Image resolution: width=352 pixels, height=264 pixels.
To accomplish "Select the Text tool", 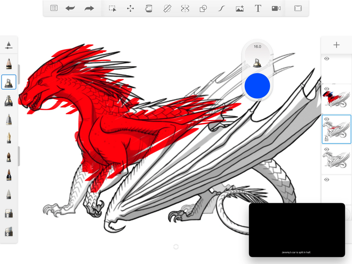I will tap(258, 8).
